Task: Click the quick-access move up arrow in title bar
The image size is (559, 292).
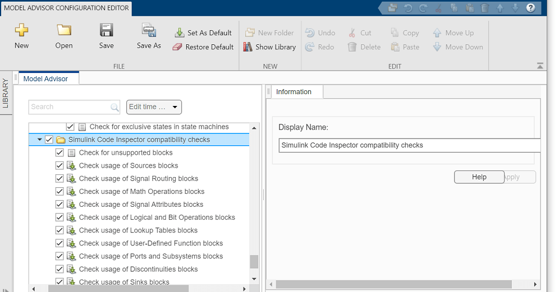Action: [500, 8]
